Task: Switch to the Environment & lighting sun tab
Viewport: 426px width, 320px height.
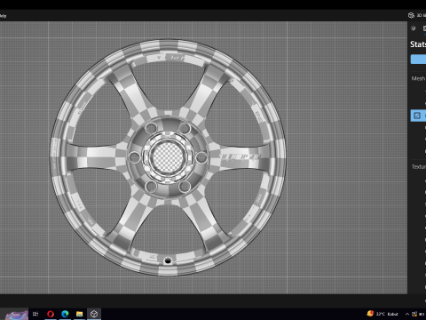Action: click(414, 28)
